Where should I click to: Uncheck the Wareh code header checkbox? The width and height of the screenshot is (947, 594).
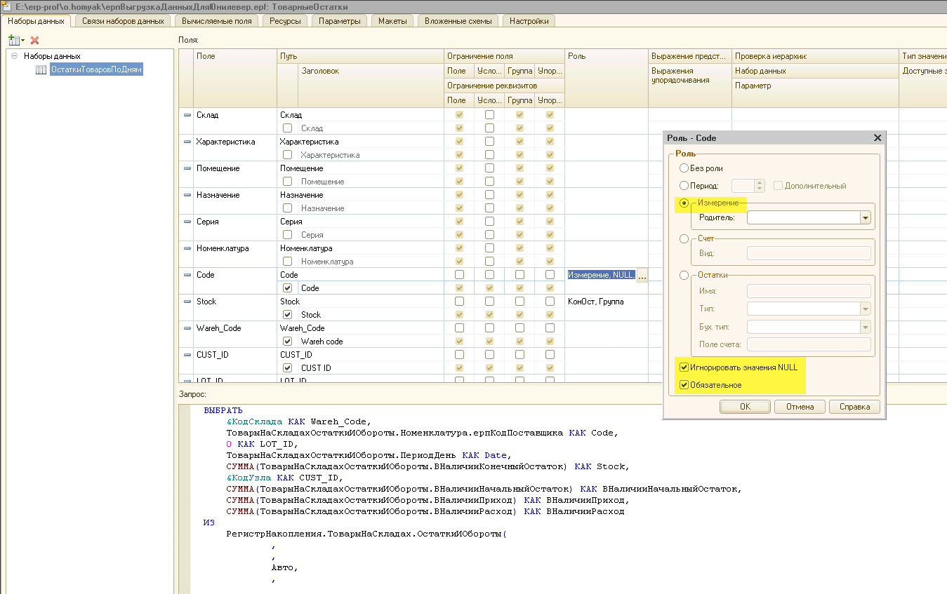[288, 342]
